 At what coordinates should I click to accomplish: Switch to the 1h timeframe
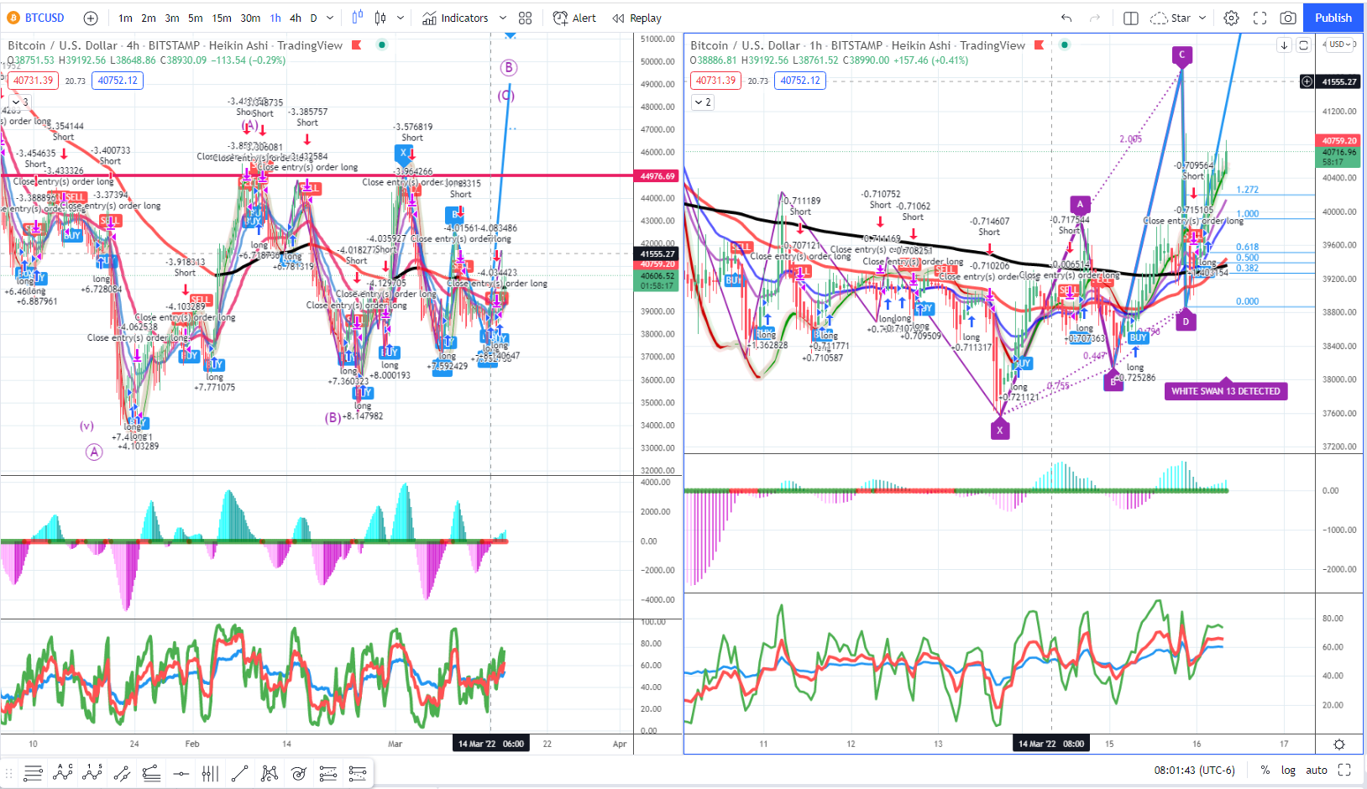point(275,18)
